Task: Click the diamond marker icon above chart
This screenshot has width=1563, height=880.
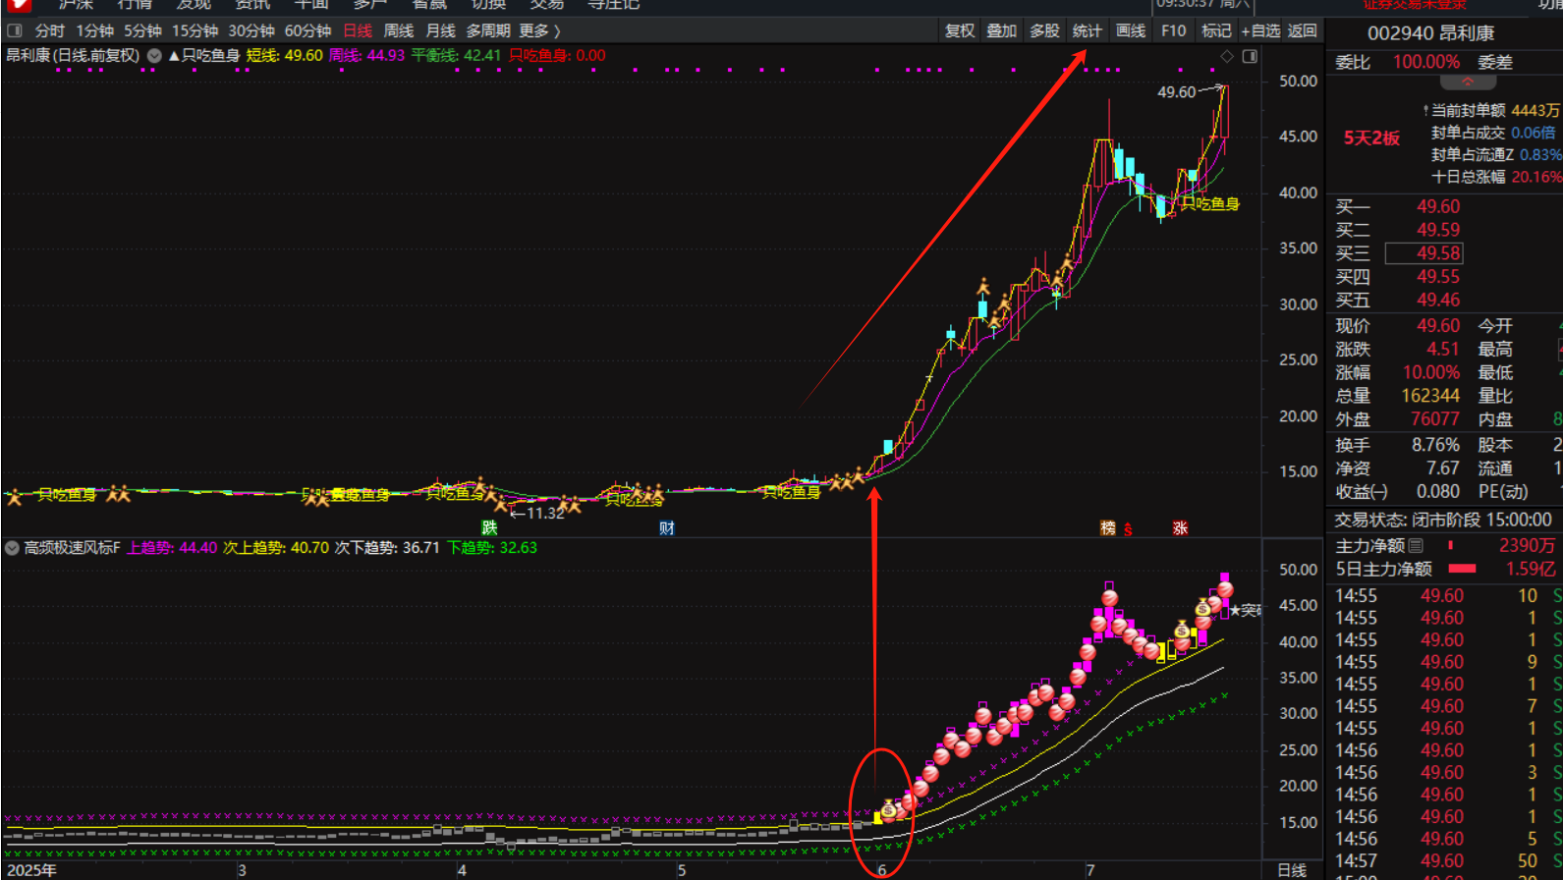Action: coord(1226,57)
